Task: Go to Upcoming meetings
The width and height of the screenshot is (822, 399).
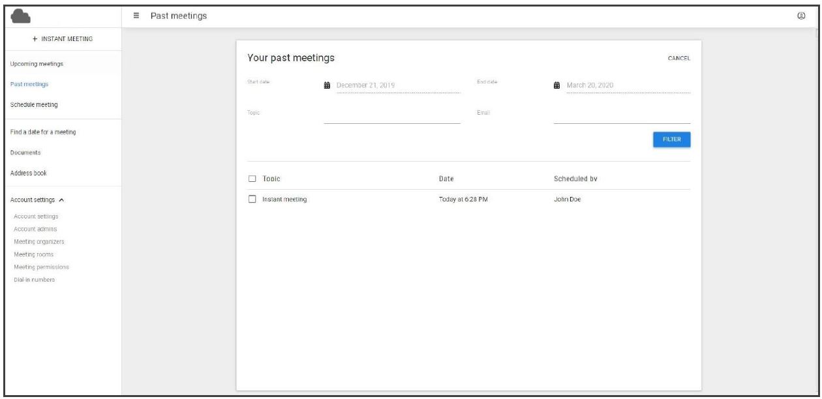Action: pyautogui.click(x=37, y=64)
